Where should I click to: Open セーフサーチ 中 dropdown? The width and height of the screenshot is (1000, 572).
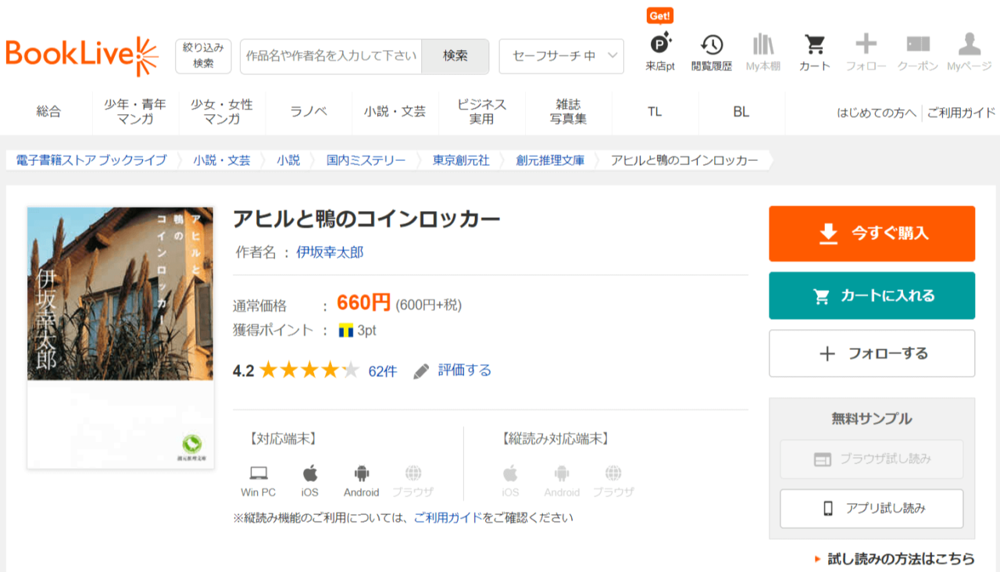pyautogui.click(x=562, y=56)
